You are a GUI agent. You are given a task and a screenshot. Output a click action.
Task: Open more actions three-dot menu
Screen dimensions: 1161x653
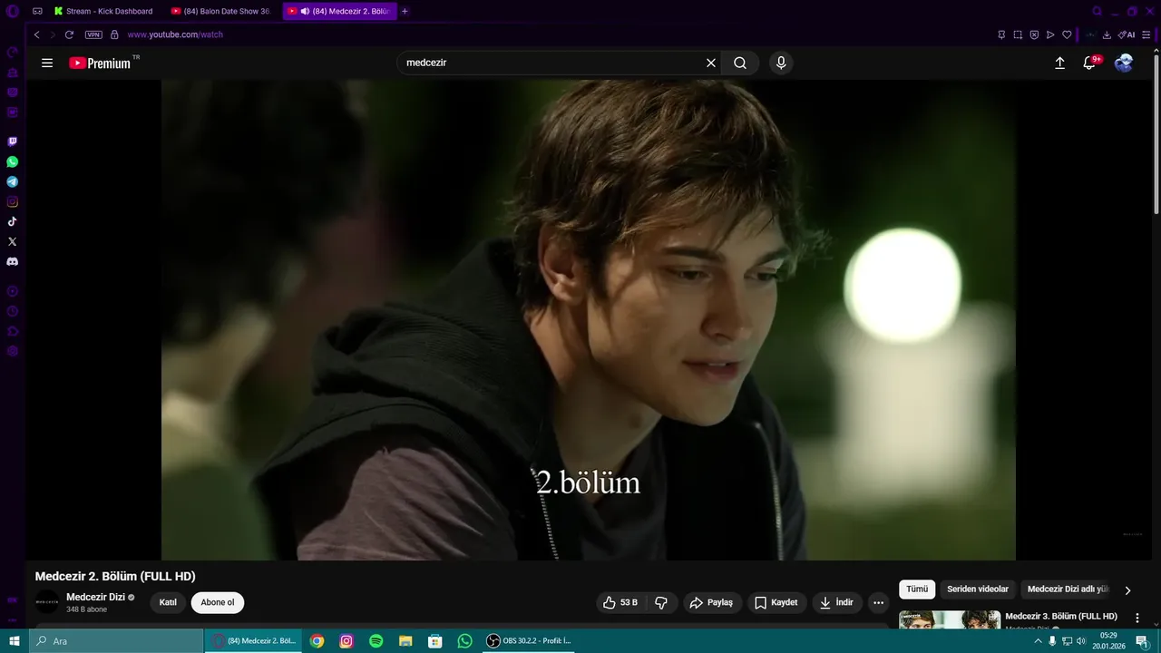[878, 602]
